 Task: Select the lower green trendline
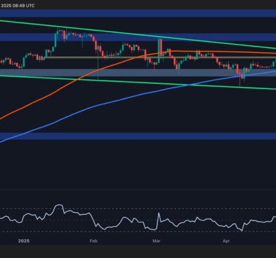click(x=137, y=83)
